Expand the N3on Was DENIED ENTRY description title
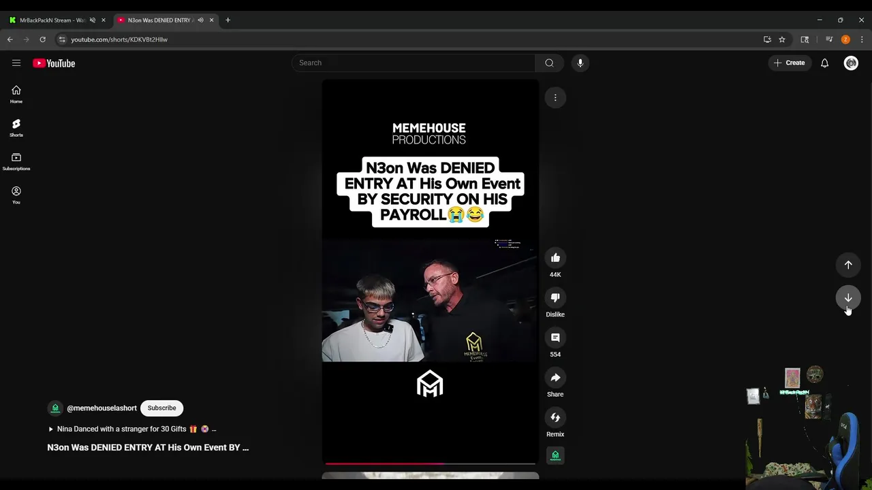This screenshot has height=490, width=872. point(148,447)
